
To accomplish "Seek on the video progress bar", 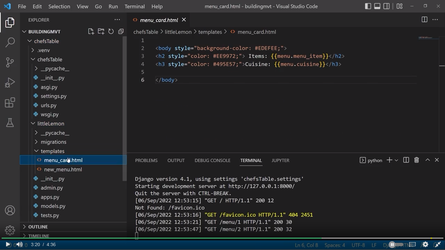I will 223,238.
